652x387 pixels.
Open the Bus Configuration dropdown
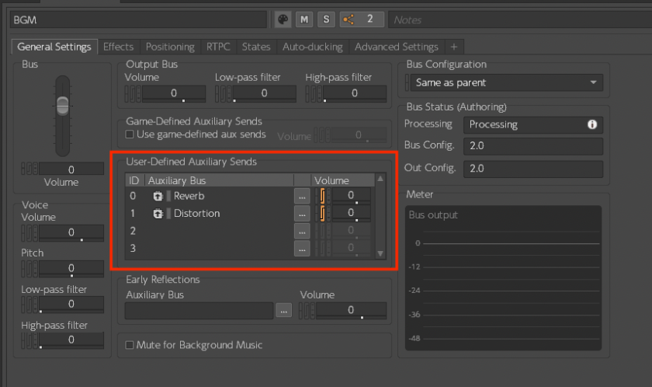tap(505, 82)
